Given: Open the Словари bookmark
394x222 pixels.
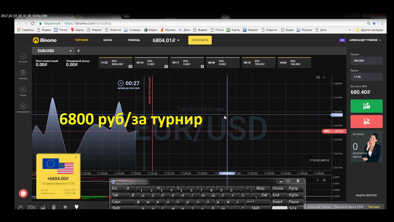Looking at the screenshot, I should coord(132,30).
